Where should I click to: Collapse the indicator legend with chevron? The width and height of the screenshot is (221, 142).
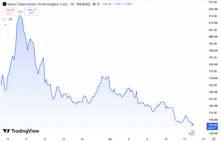6,25
